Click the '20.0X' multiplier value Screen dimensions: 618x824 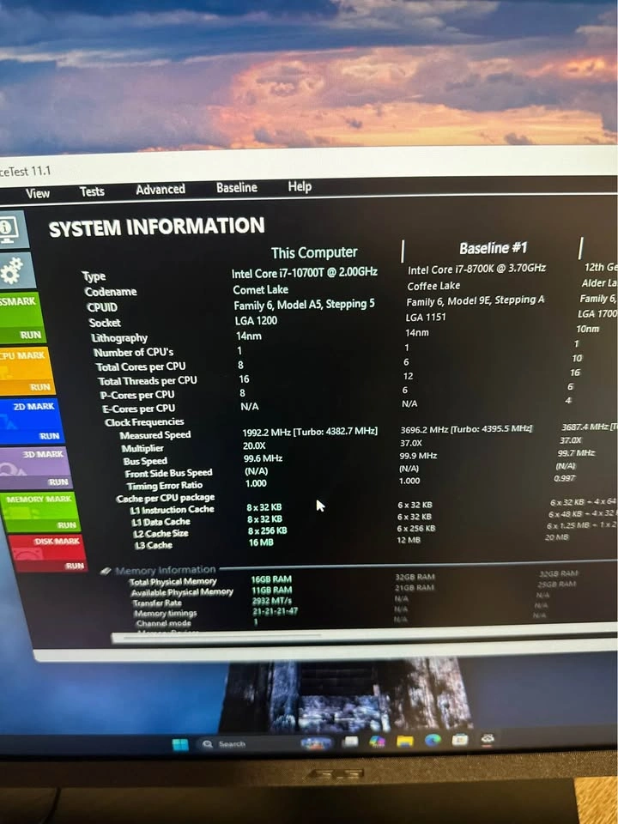[x=254, y=445]
